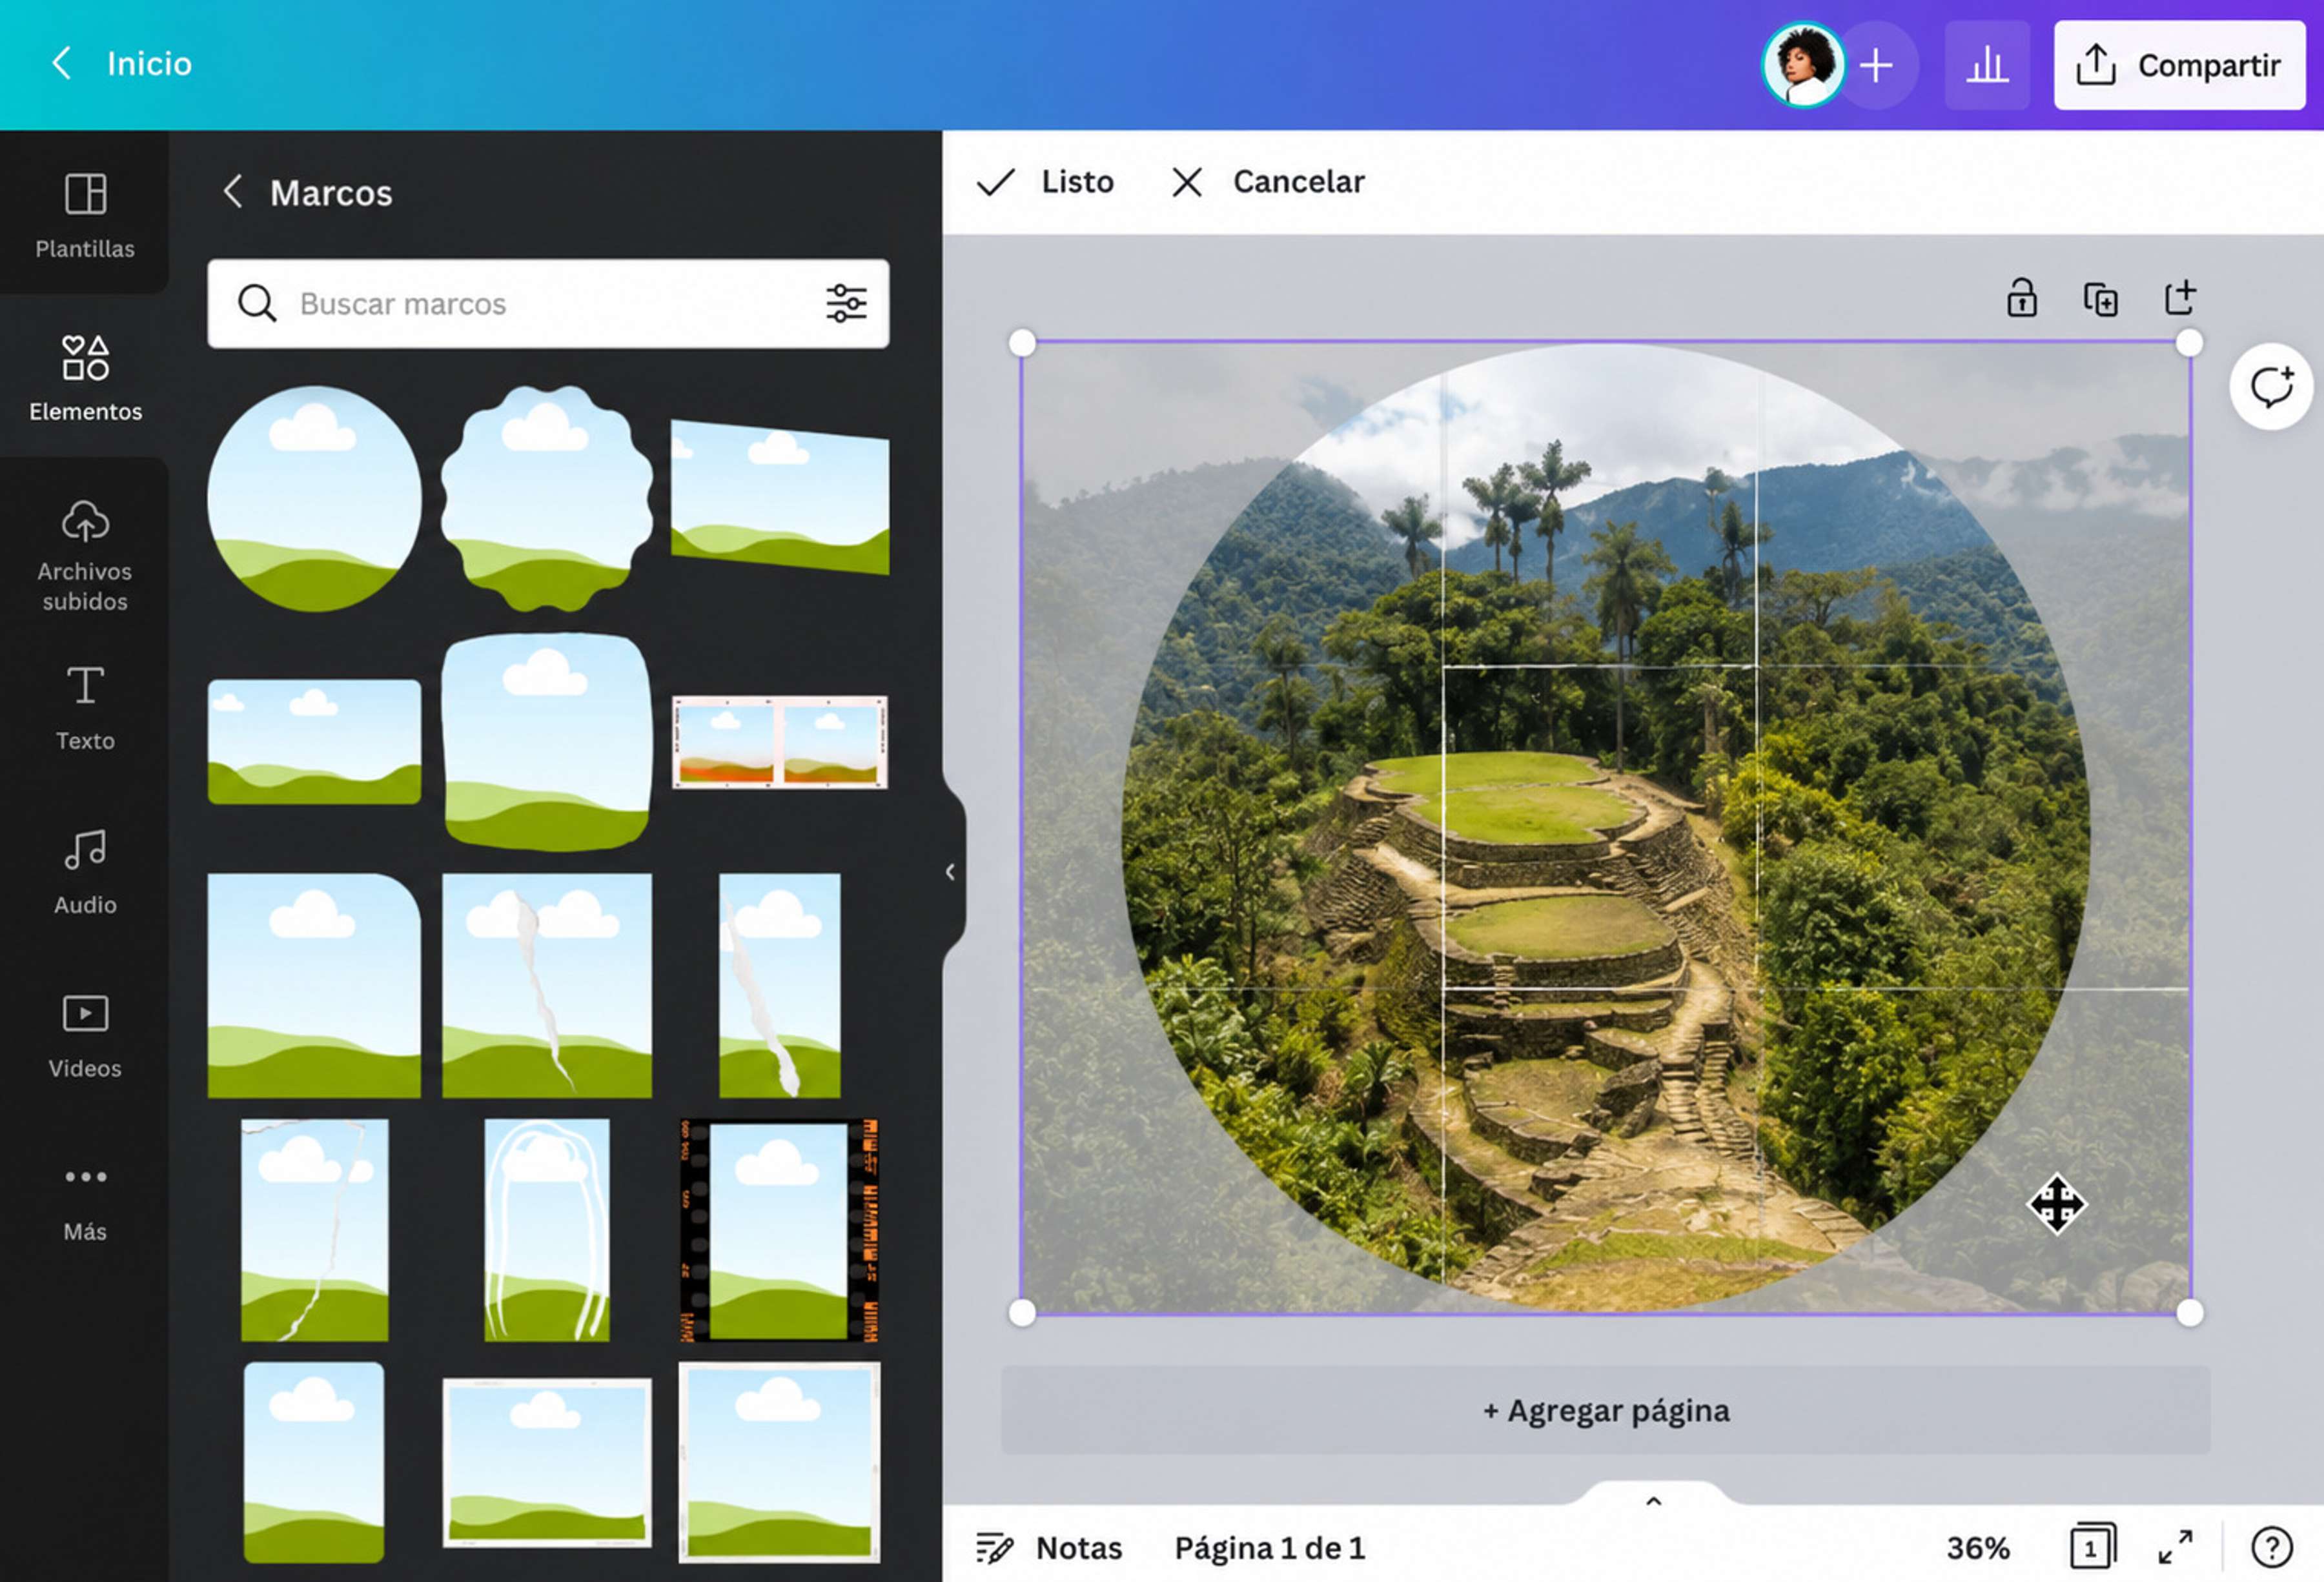Open the Audio panel
Image resolution: width=2324 pixels, height=1582 pixels.
coord(85,872)
